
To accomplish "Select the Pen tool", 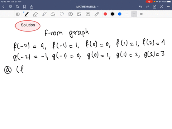I will click(27, 14).
